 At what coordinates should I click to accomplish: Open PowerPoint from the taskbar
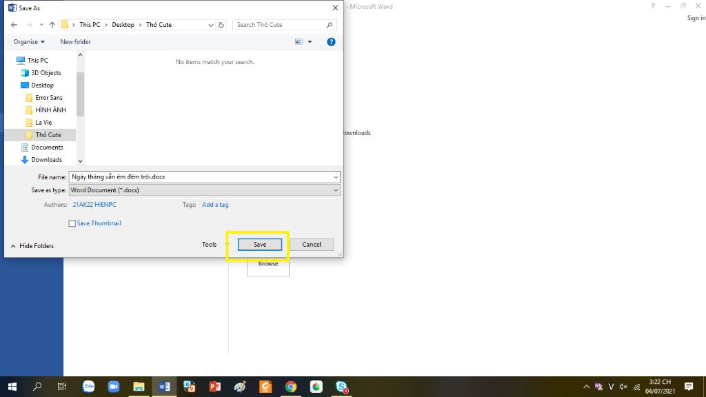coord(215,387)
